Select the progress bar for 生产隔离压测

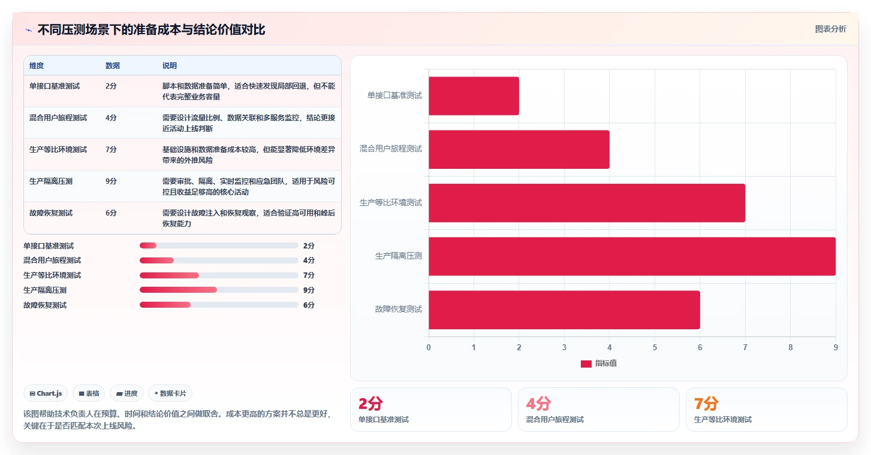click(x=219, y=290)
